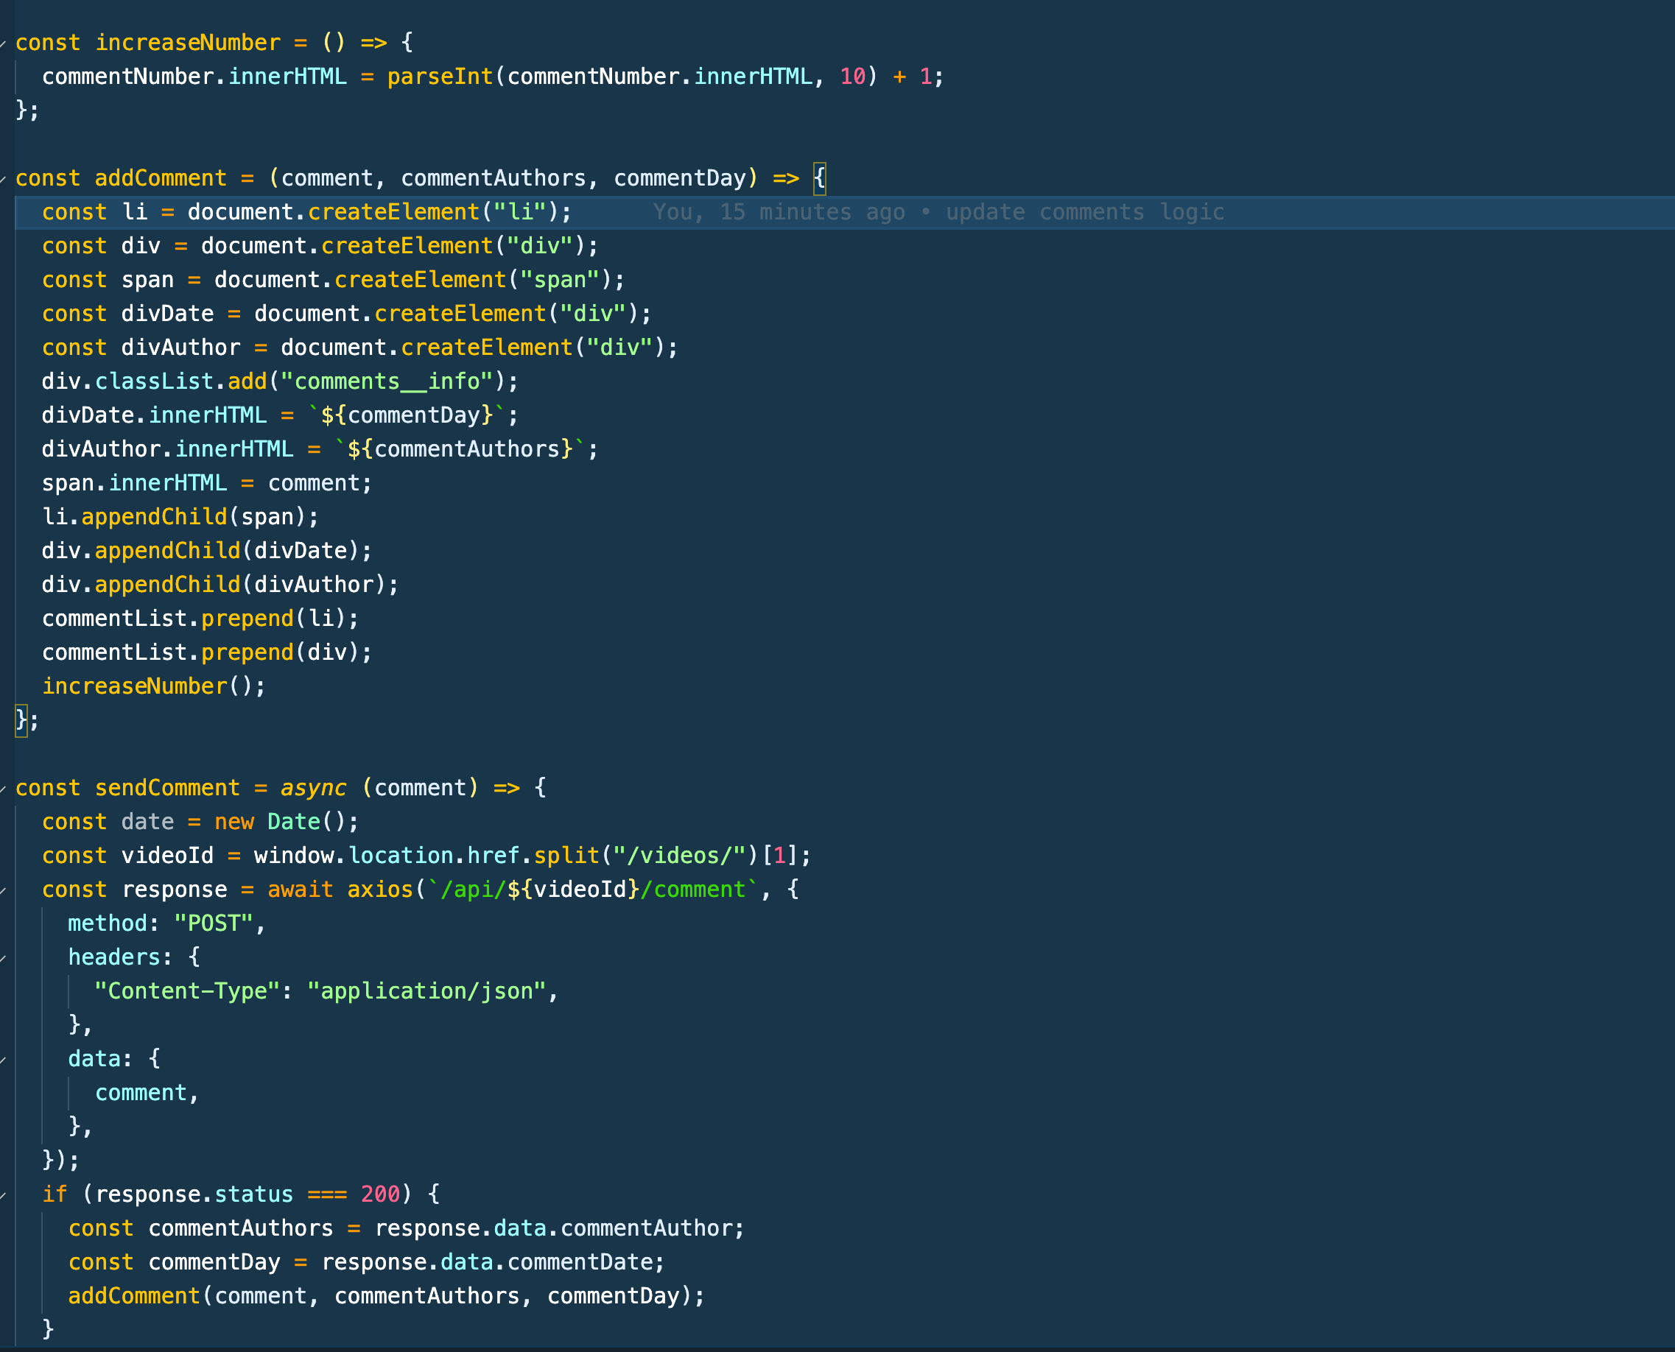1675x1352 pixels.
Task: Collapse the sendComment function fold arrow
Action: 4,789
